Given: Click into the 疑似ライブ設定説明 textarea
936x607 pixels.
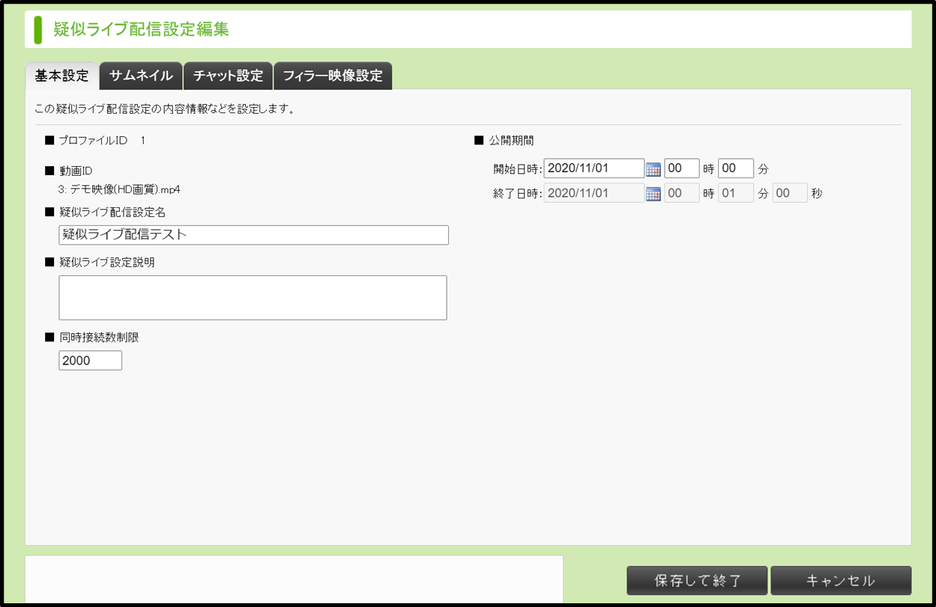Looking at the screenshot, I should 253,298.
